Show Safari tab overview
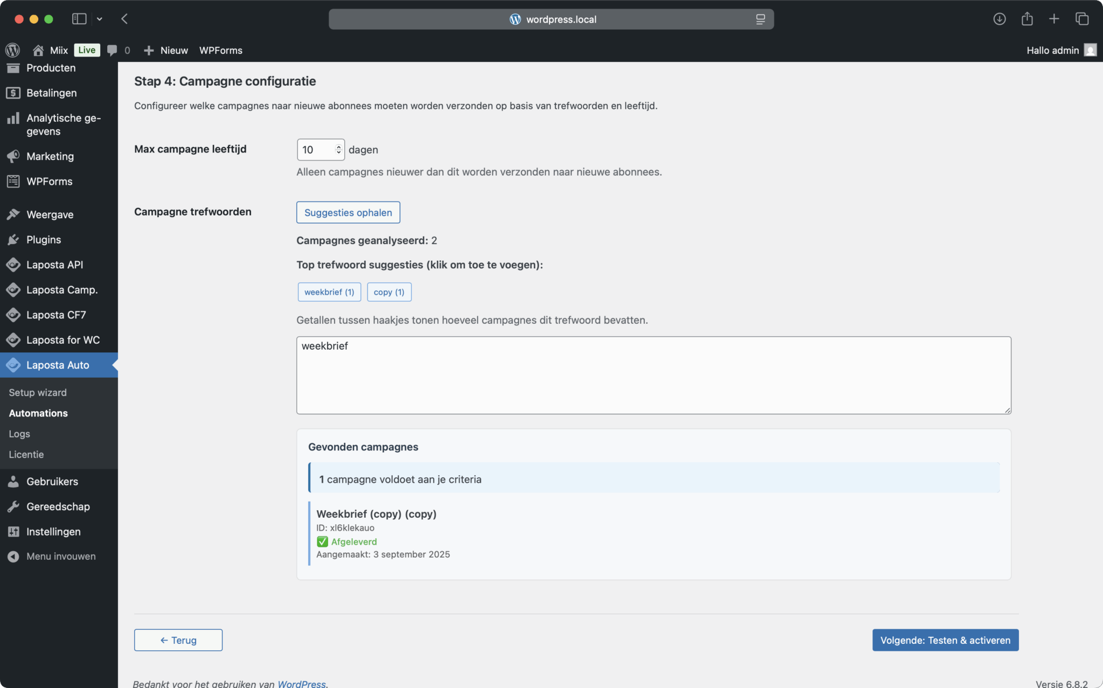Screen dimensions: 1103x688 [x=1082, y=19]
